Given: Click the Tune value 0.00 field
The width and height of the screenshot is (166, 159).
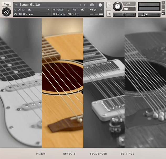Looking at the screenshot, I should [x=129, y=9].
